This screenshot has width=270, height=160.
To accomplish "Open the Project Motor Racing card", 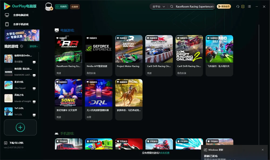I will tap(129, 56).
